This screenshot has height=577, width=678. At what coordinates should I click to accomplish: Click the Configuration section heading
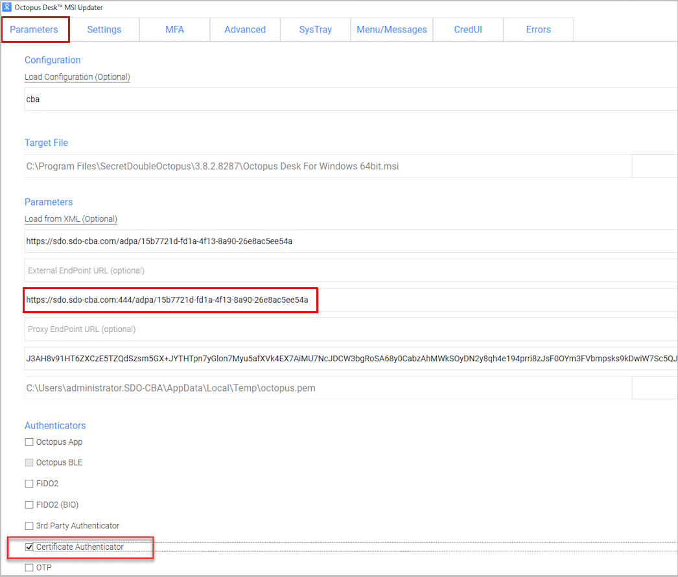click(53, 60)
